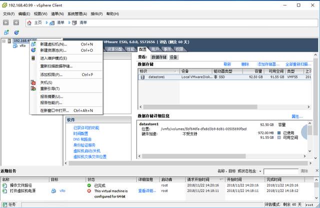Click the reboot icon beside 重新引导(T)
The image size is (320, 208).
[x=33, y=88]
